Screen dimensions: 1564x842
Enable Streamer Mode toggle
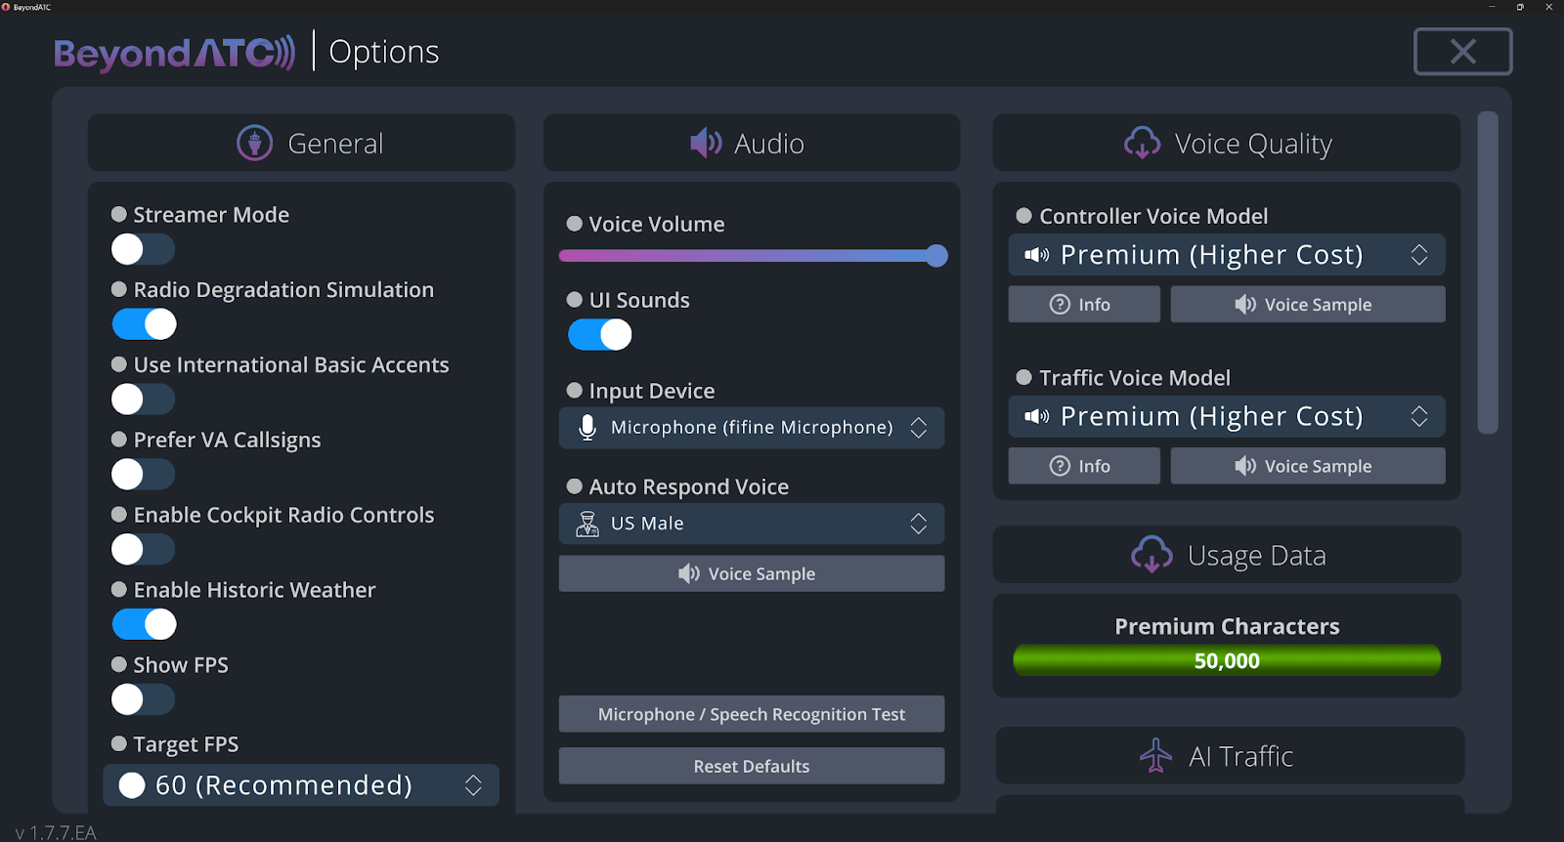[x=143, y=249]
